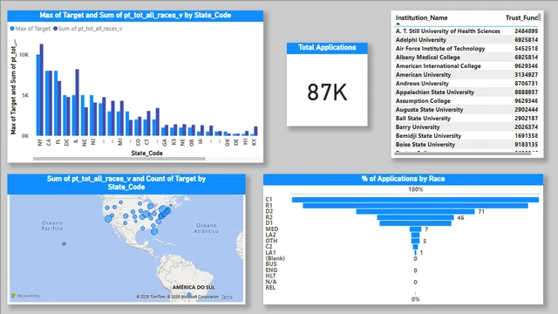Select the Boise State University row
The width and height of the screenshot is (558, 314).
(466, 145)
